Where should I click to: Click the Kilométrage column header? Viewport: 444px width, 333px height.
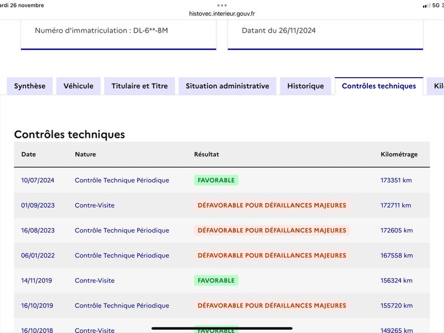click(x=399, y=154)
